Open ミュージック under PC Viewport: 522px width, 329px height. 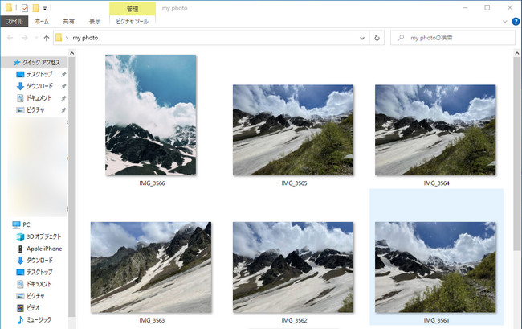point(39,319)
